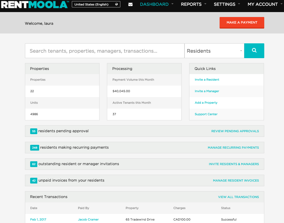The height and width of the screenshot is (223, 284).
Task: Click the Active Tenants this Month label
Action: coord(132,103)
